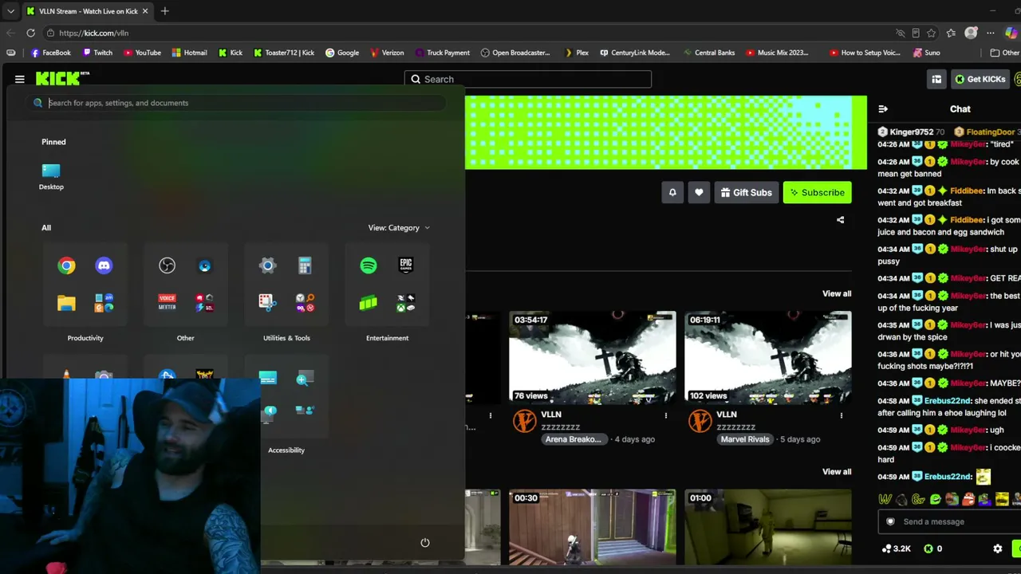1021x574 pixels.
Task: Open the Central Banks bookmark
Action: (709, 53)
